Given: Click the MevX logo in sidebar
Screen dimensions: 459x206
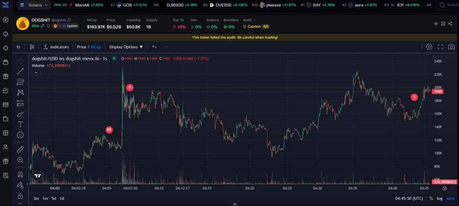Looking at the screenshot, I should (5, 5).
